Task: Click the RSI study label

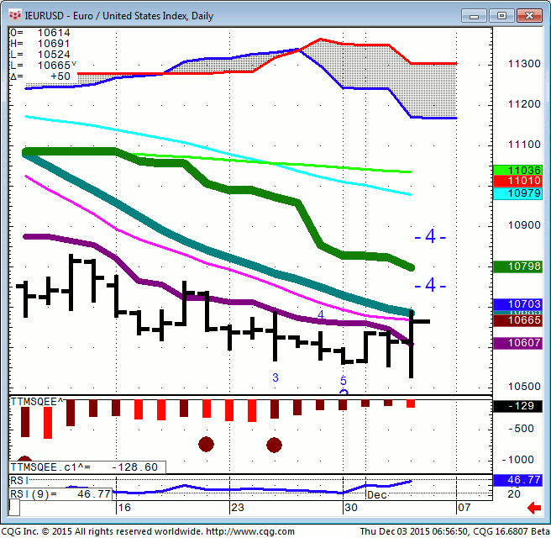Action: [x=19, y=481]
